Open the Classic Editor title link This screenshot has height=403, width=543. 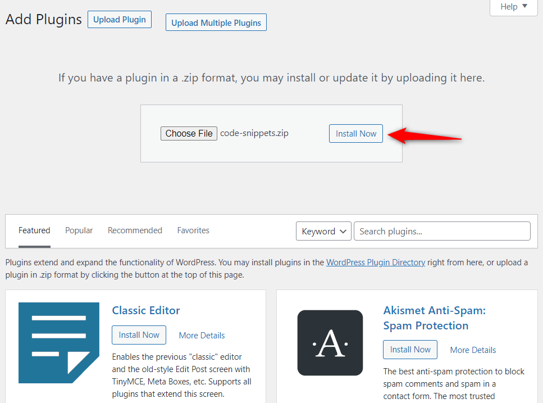(146, 311)
